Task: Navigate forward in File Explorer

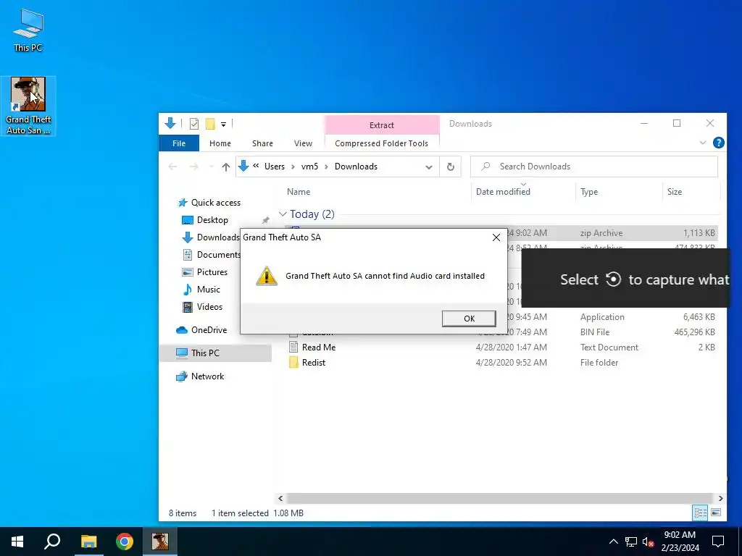Action: point(193,167)
